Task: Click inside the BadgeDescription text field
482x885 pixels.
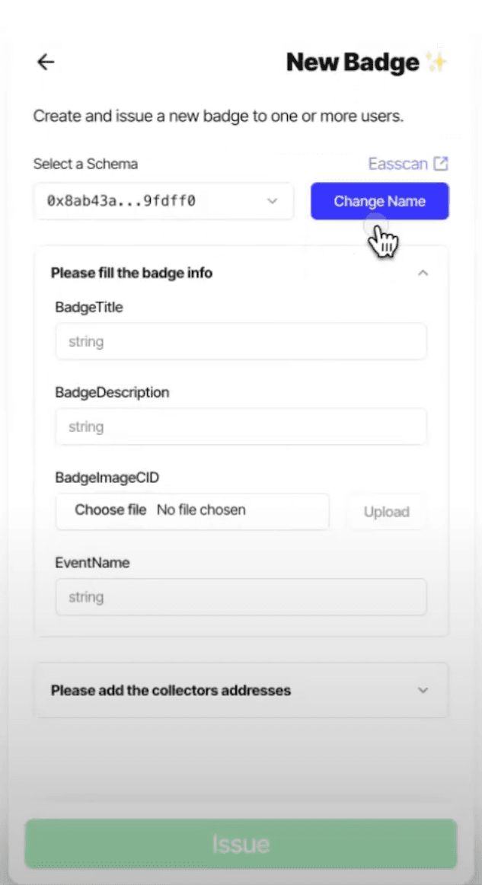Action: coord(241,427)
